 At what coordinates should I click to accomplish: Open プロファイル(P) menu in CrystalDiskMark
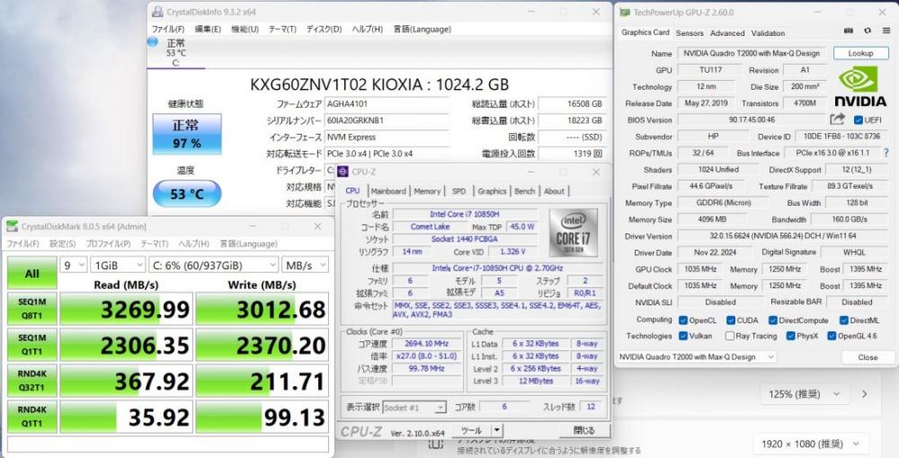click(109, 244)
